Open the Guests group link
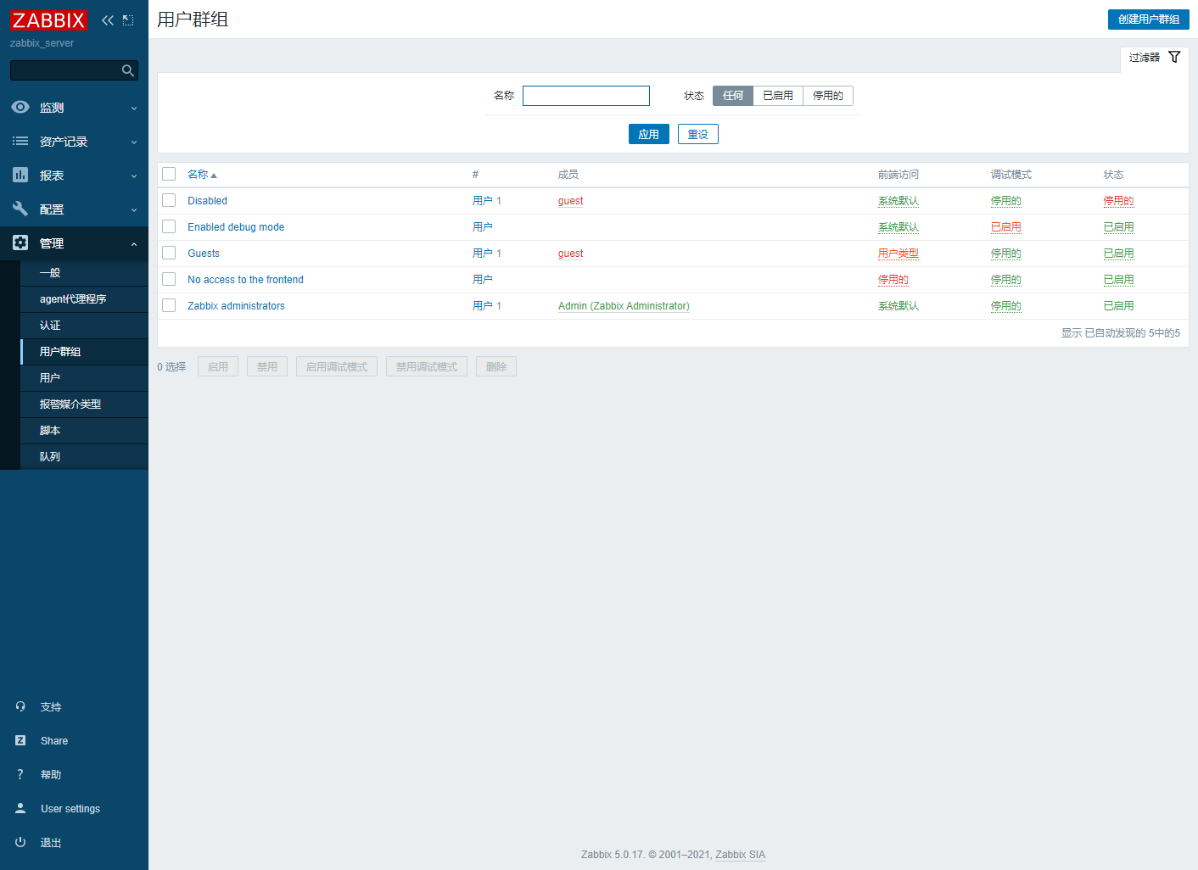 (x=204, y=254)
